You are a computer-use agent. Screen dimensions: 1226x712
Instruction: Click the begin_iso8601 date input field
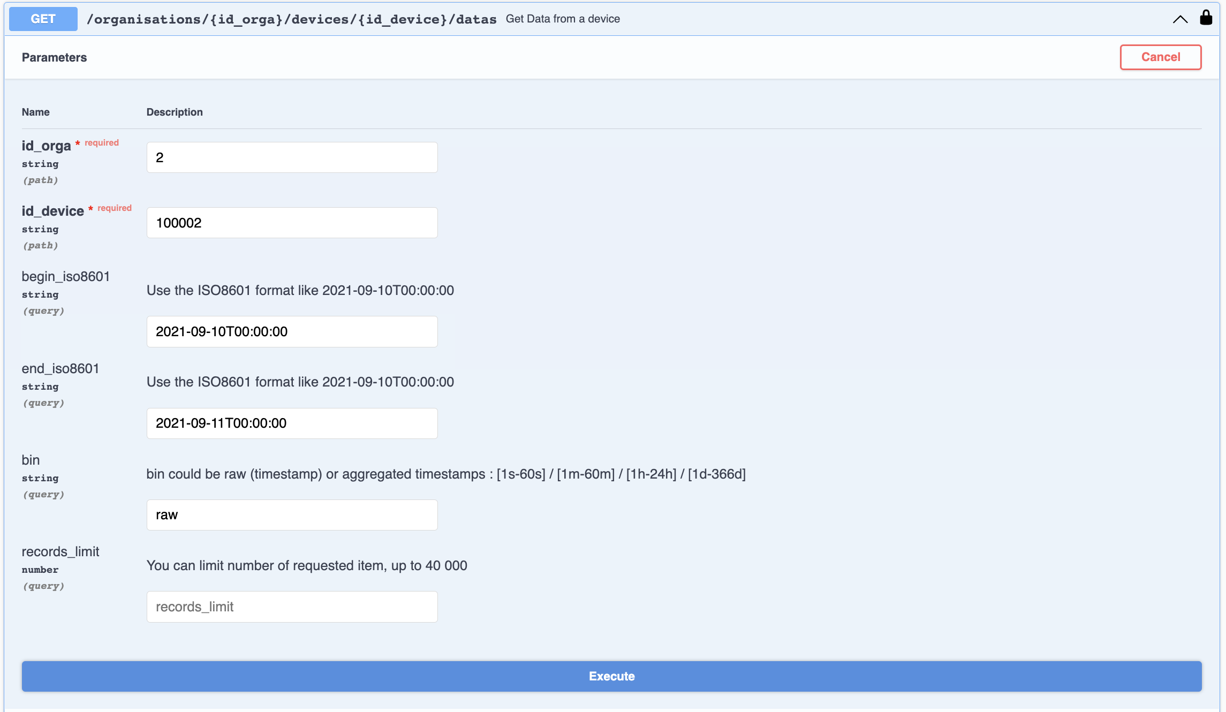(x=292, y=331)
